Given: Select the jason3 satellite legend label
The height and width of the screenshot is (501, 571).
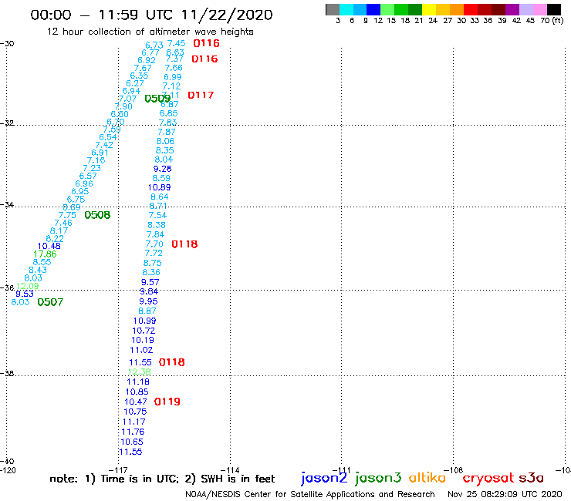Looking at the screenshot, I should [x=378, y=478].
